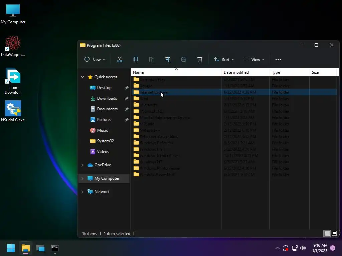Click the volume speaker tray icon
This screenshot has width=342, height=256.
pos(303,248)
